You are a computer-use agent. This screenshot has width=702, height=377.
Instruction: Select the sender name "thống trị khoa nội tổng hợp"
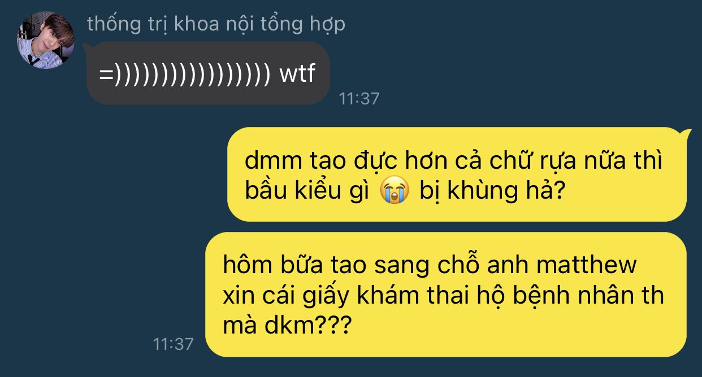click(x=216, y=25)
